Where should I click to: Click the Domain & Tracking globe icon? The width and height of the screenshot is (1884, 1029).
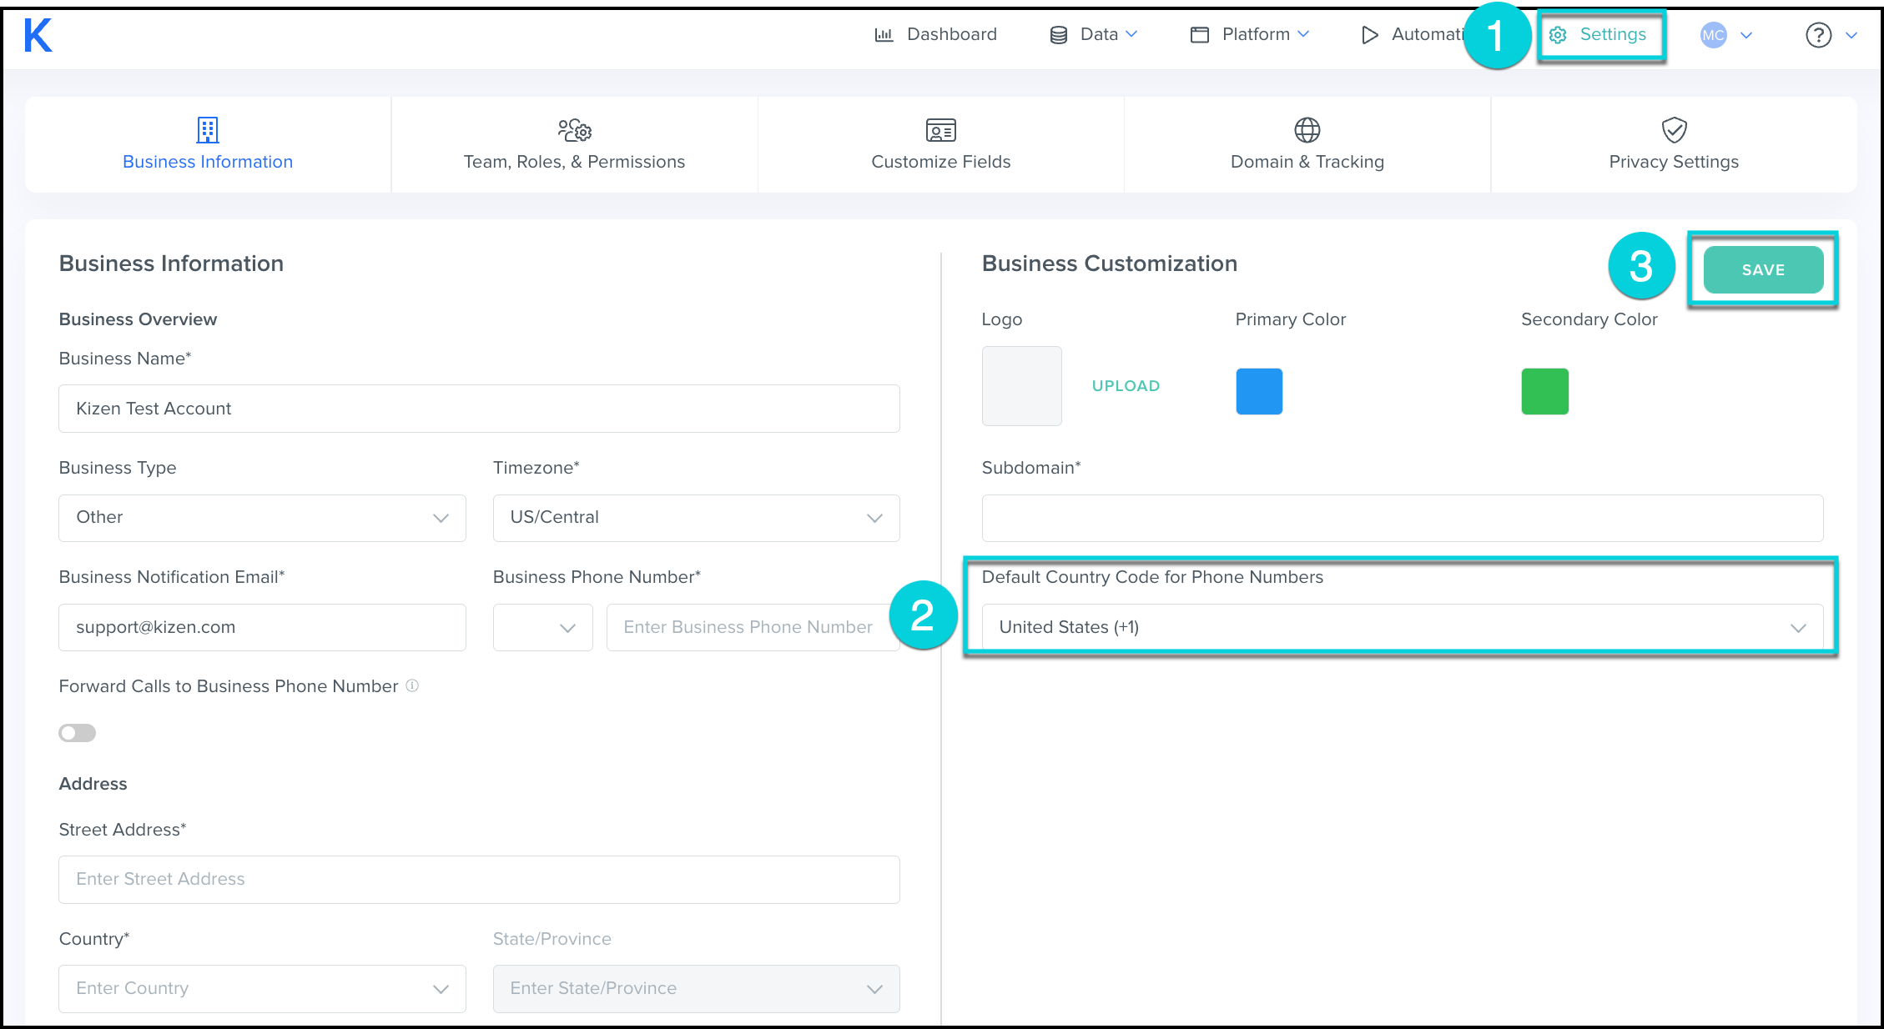click(1307, 130)
